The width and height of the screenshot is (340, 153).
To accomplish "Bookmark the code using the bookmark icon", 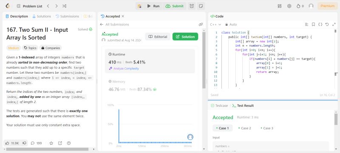I will click(x=313, y=25).
